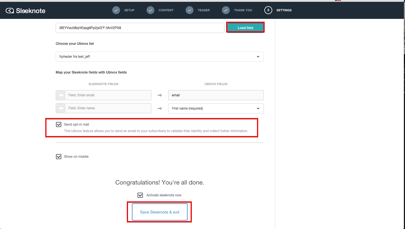Click the Sleeknote logo in header

[x=26, y=11]
